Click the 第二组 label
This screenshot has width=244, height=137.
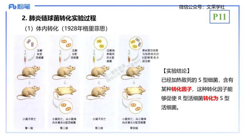click(x=64, y=128)
